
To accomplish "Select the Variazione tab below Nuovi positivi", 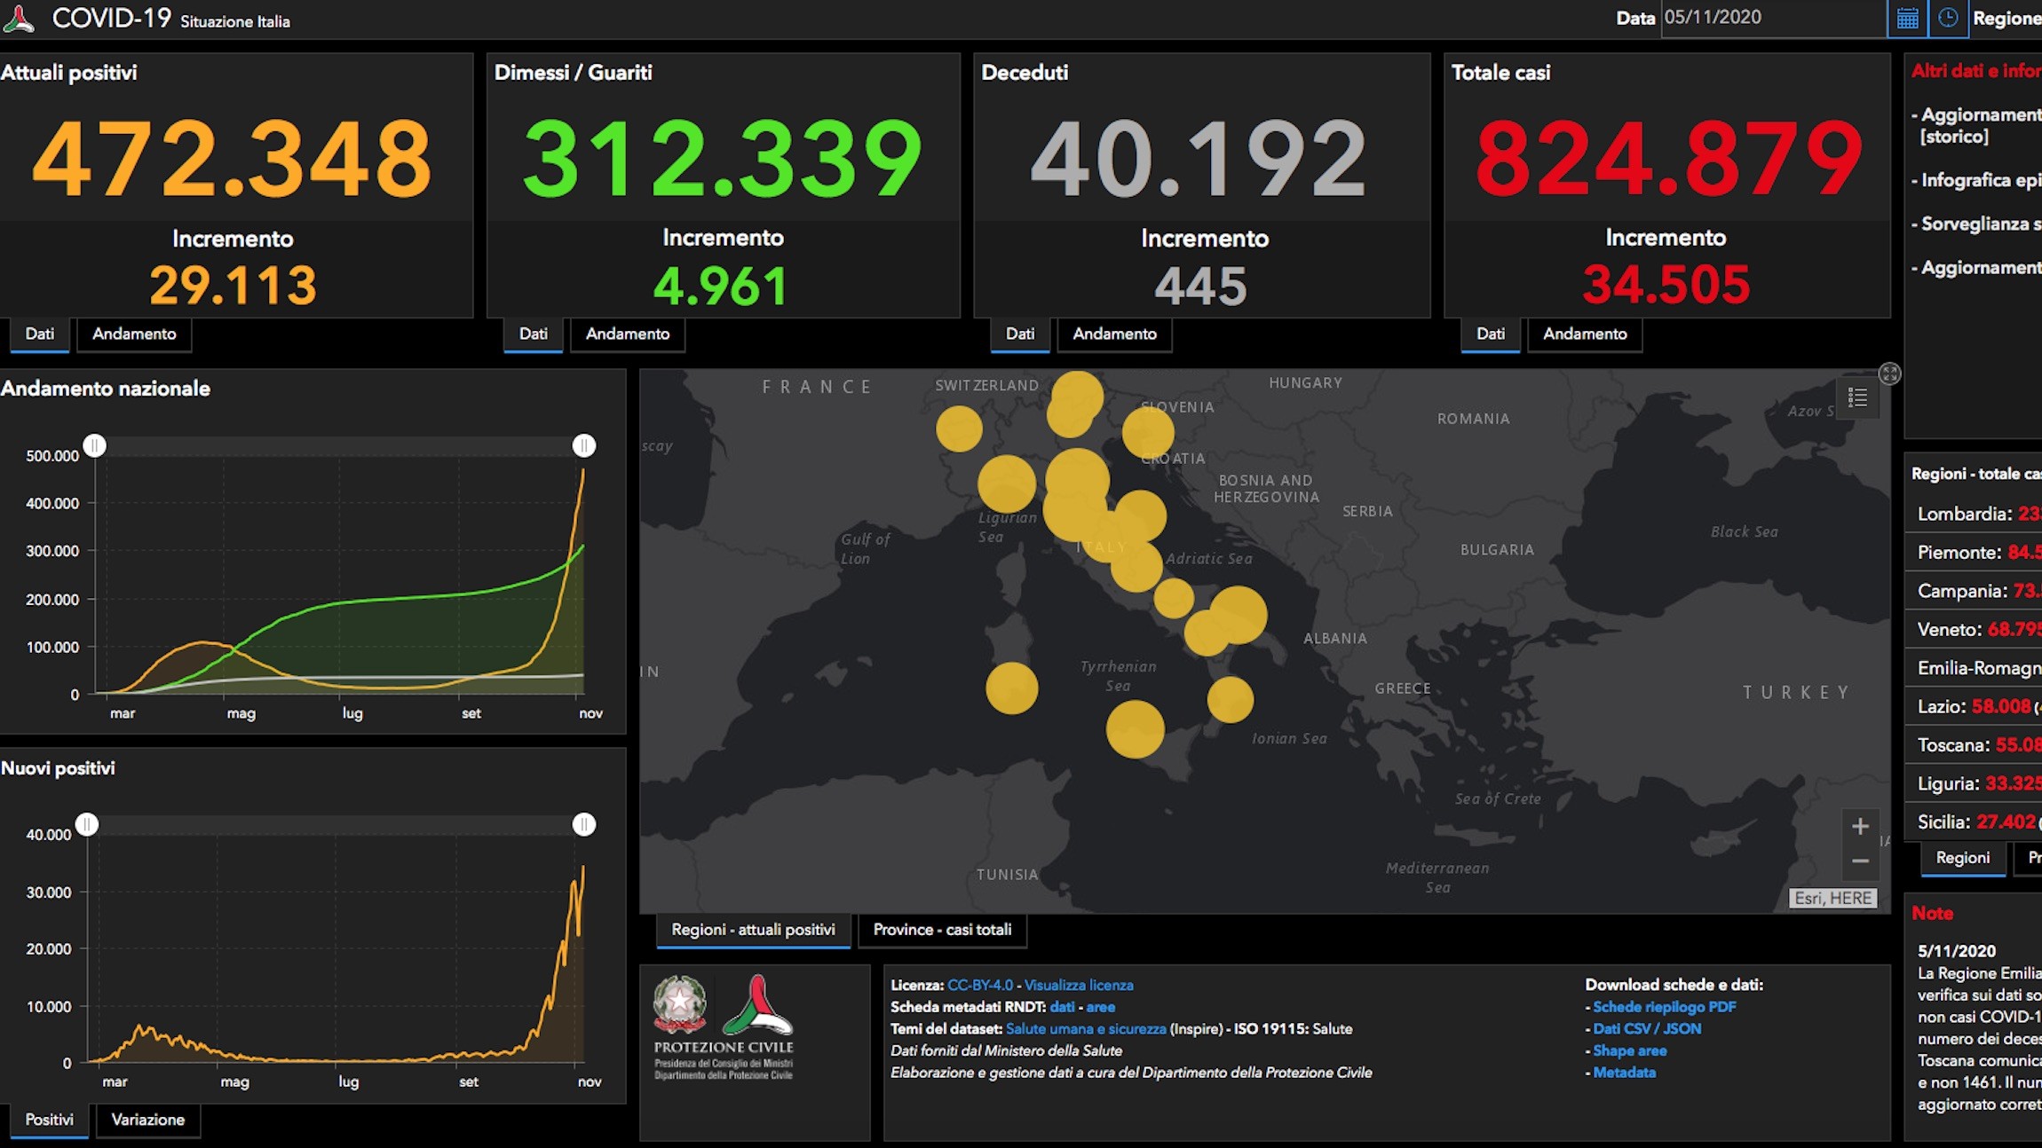I will coord(147,1120).
